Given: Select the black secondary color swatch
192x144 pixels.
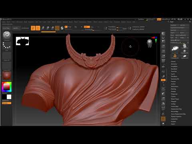Looking at the screenshot, I should click(x=4, y=97).
